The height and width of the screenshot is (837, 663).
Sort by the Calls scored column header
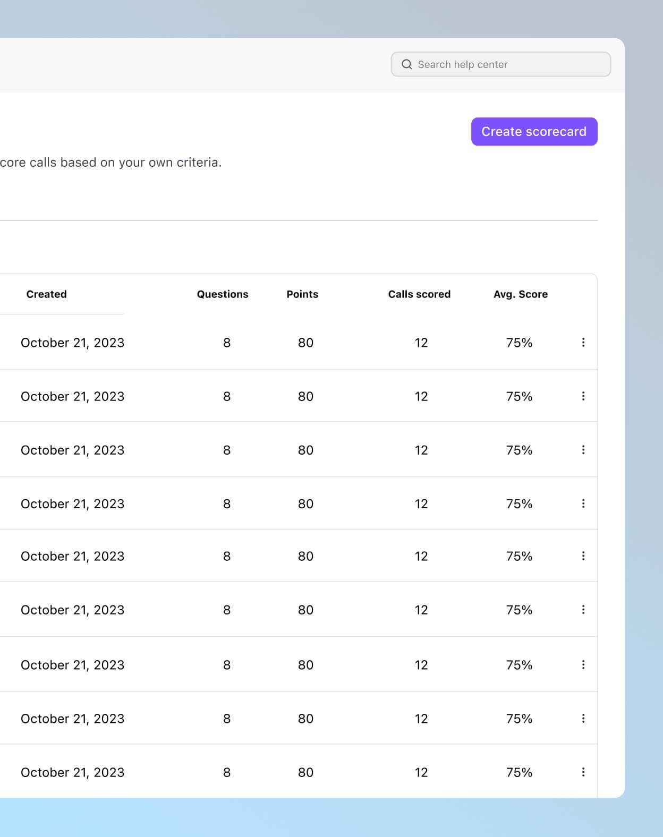pyautogui.click(x=419, y=294)
